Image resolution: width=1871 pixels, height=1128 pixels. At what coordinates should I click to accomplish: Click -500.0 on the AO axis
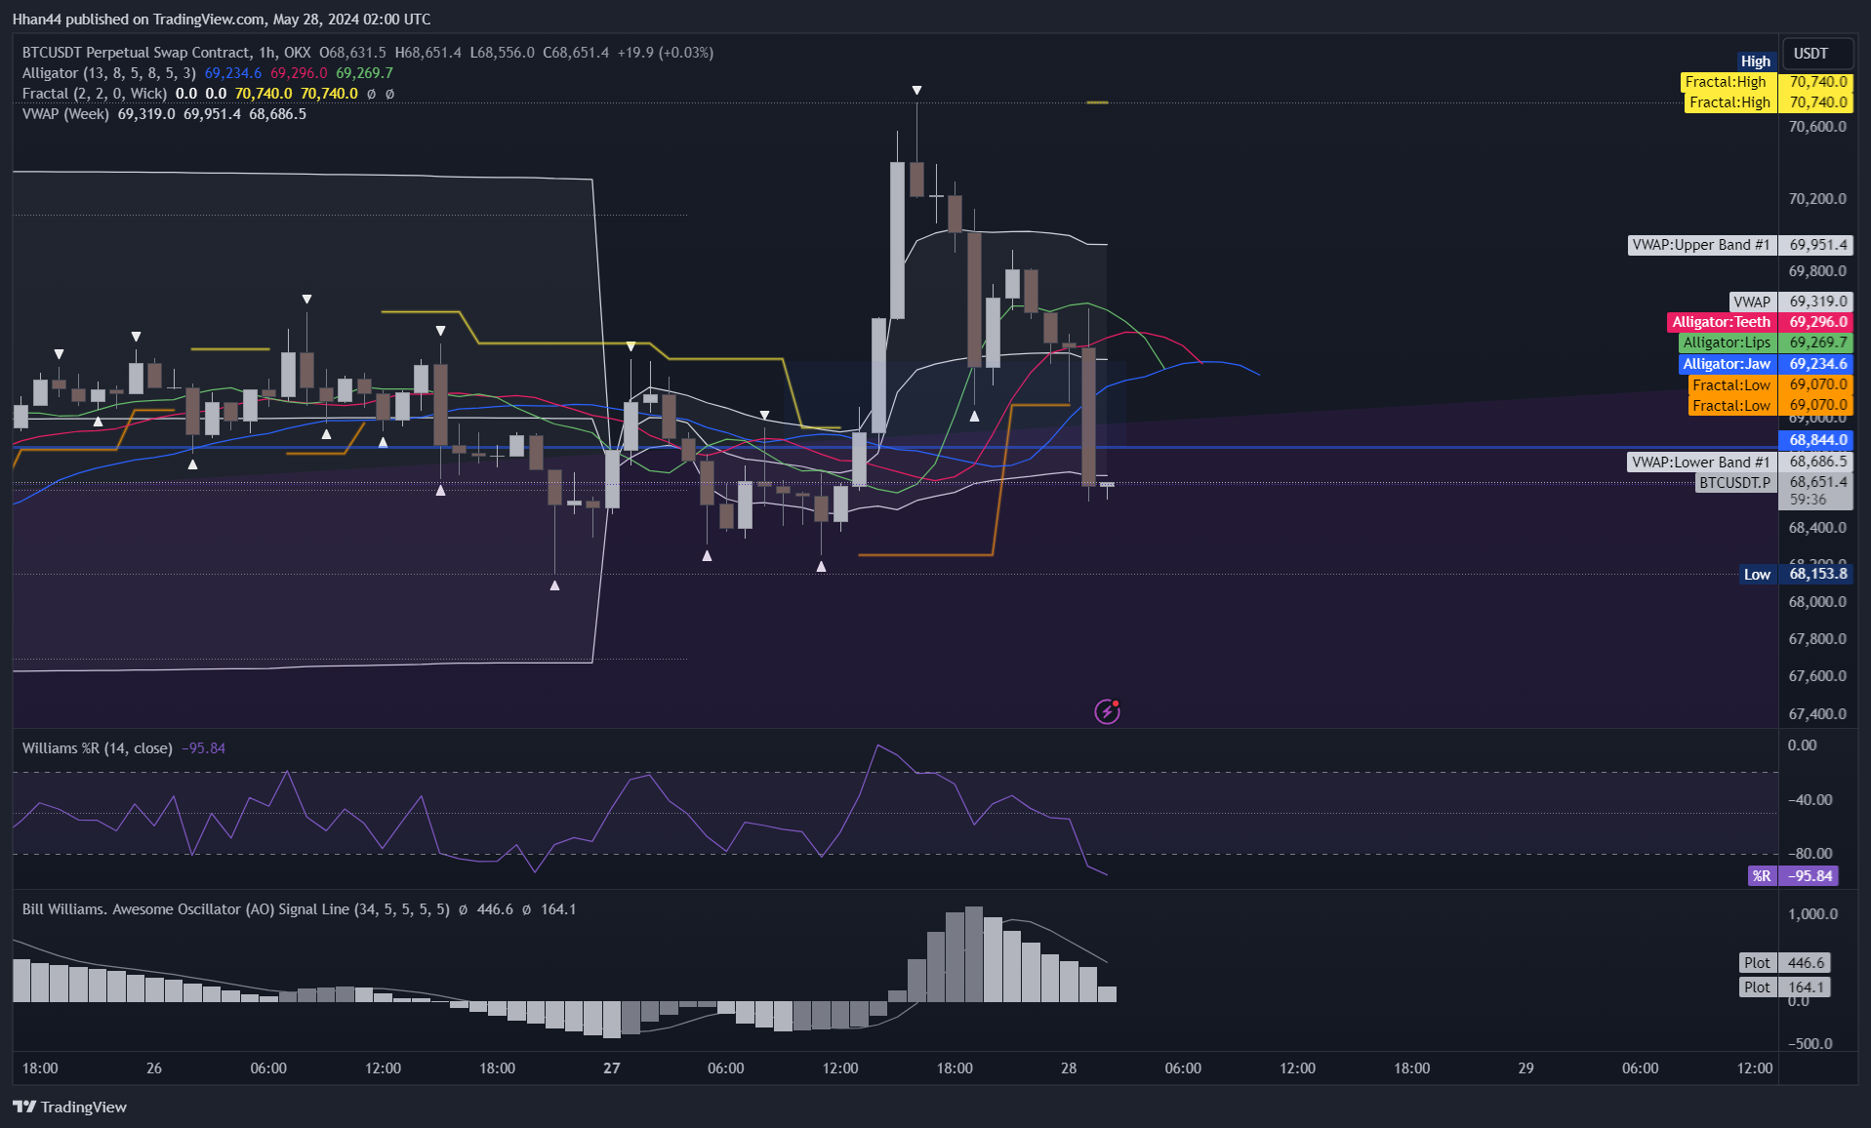1810,1044
